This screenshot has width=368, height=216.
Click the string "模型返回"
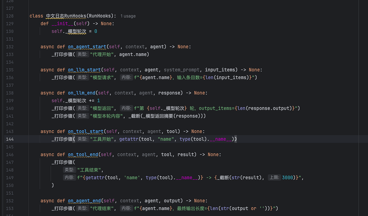[102, 108]
